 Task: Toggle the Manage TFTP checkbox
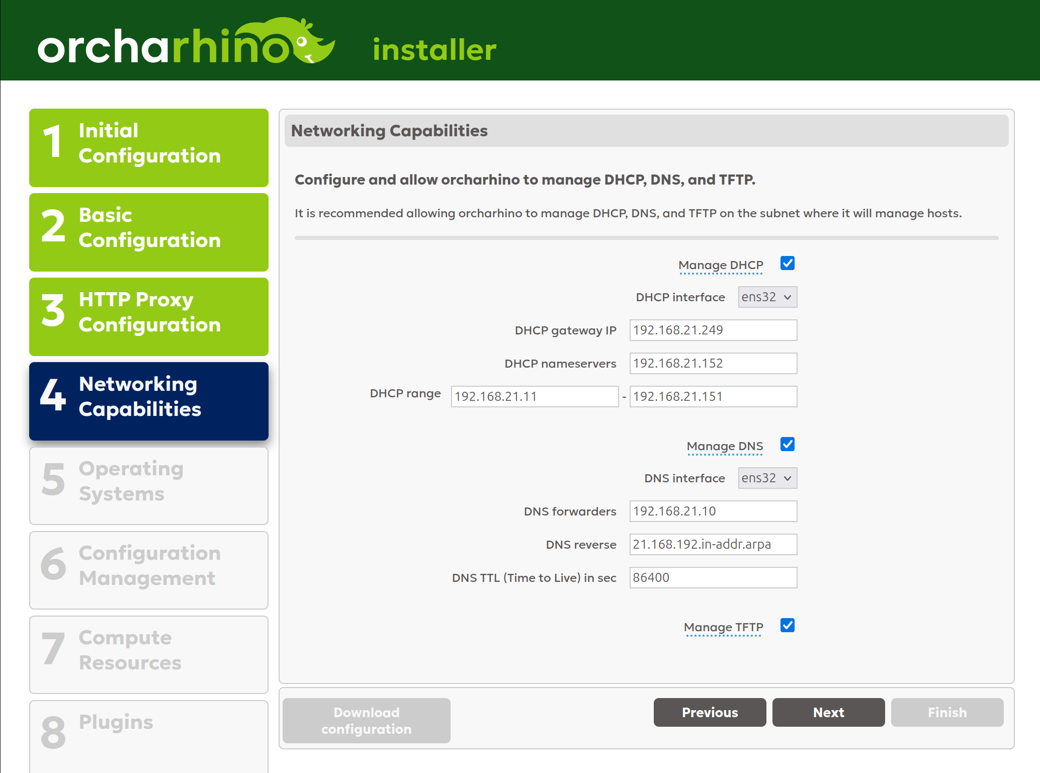787,625
